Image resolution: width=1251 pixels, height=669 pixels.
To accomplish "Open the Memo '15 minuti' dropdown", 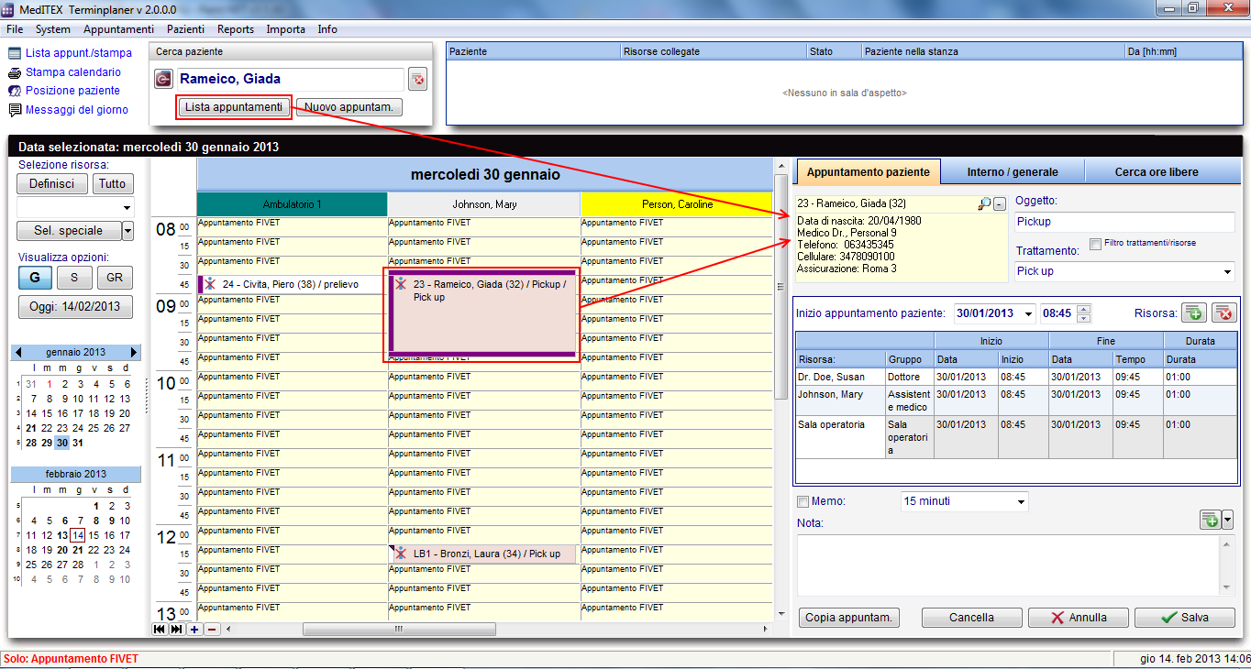I will (x=1021, y=502).
